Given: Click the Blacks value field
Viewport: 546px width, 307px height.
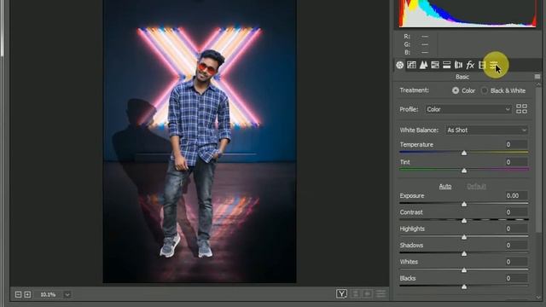Looking at the screenshot, I should click(x=516, y=278).
